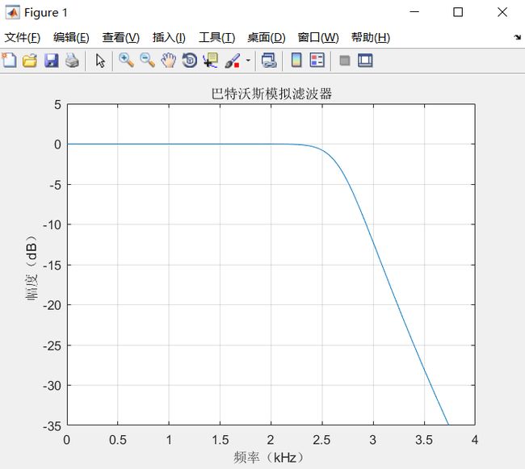Select the Brush data tool

(x=233, y=61)
